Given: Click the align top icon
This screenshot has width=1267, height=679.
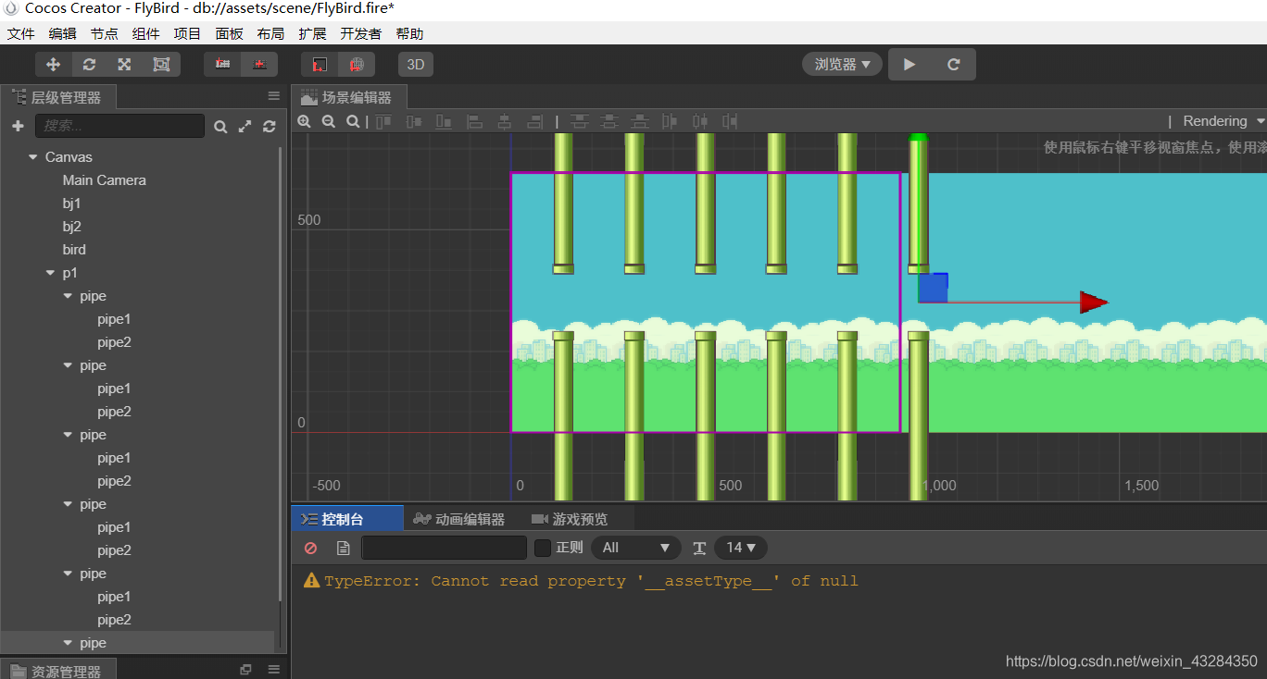Looking at the screenshot, I should tap(383, 121).
